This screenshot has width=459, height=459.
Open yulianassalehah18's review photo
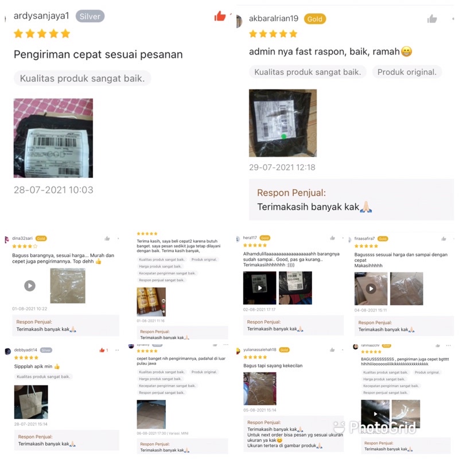coord(260,388)
